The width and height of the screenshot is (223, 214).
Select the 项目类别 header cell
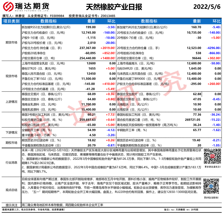tap(11, 21)
